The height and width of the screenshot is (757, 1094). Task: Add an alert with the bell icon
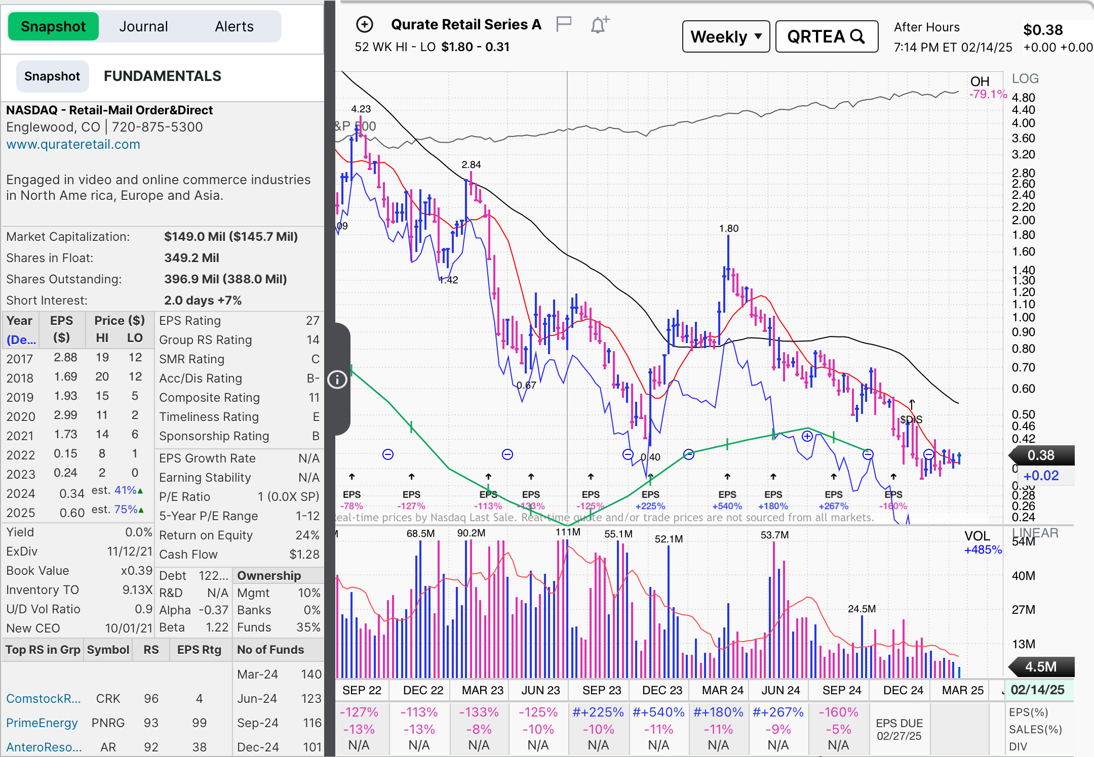point(599,24)
